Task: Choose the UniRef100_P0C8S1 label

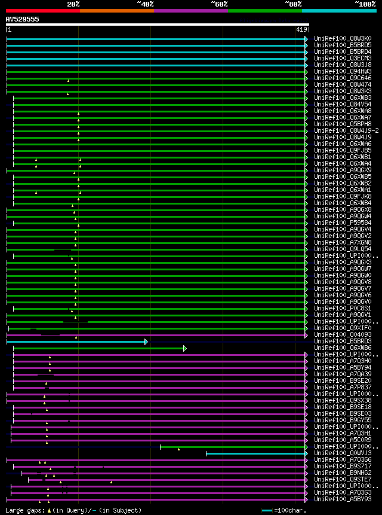Action: point(343,309)
